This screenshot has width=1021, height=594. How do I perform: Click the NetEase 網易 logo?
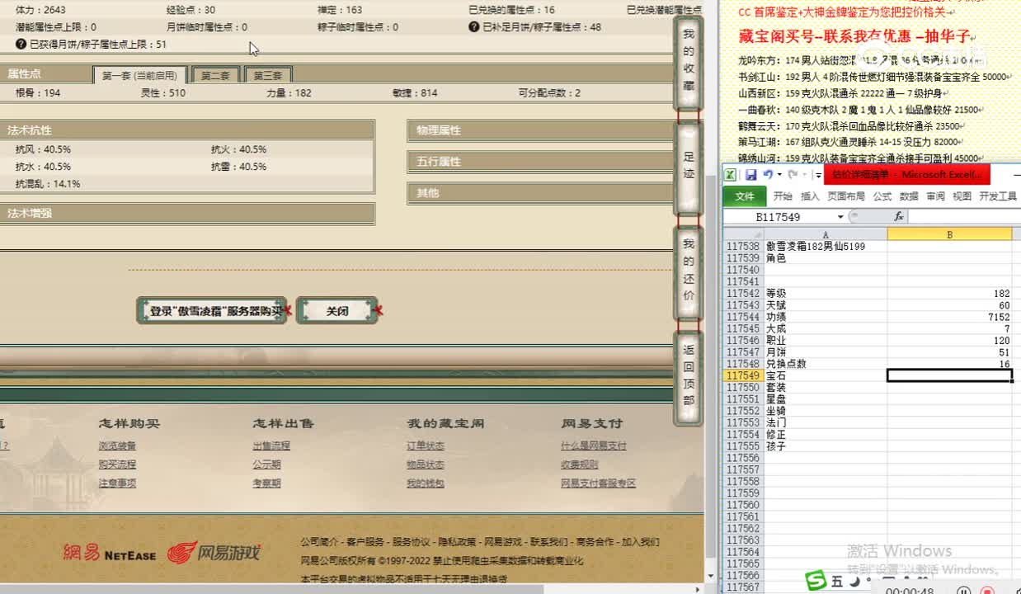click(x=110, y=554)
